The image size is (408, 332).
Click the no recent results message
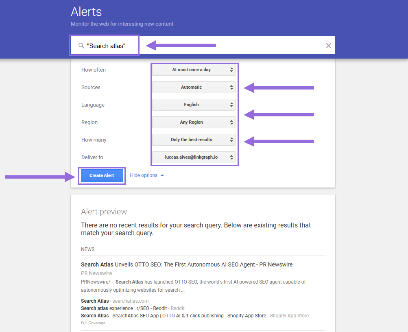[196, 229]
